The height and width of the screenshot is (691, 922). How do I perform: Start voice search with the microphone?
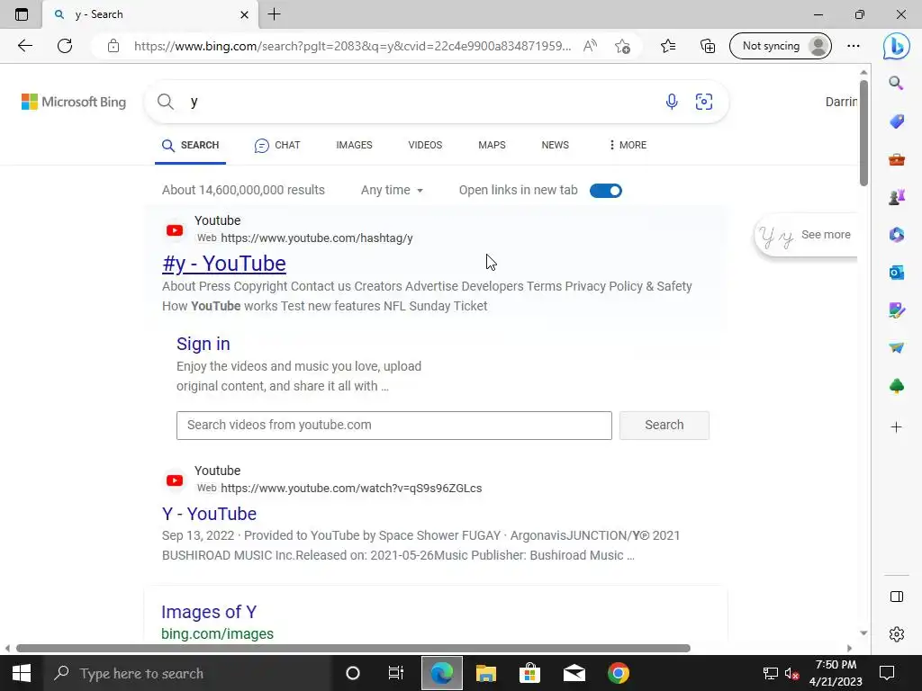(672, 102)
